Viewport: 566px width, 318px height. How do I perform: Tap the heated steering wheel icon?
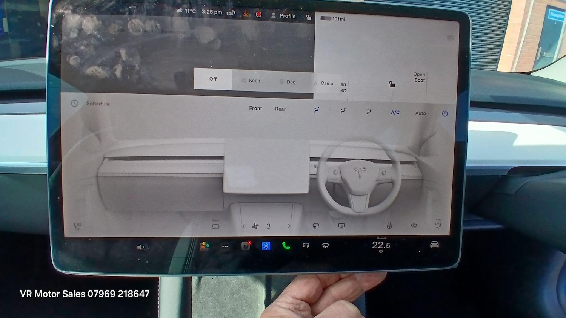click(389, 226)
